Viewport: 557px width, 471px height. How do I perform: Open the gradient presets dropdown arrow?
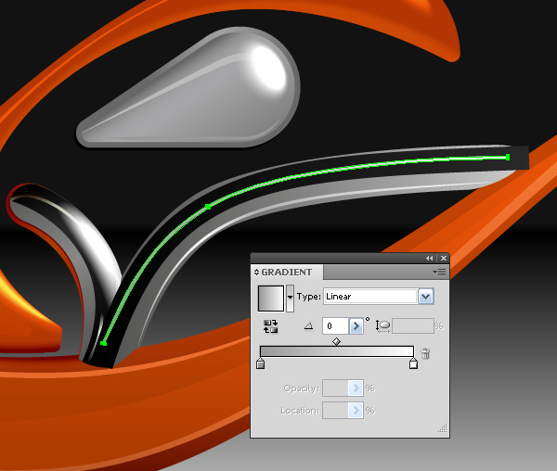291,299
